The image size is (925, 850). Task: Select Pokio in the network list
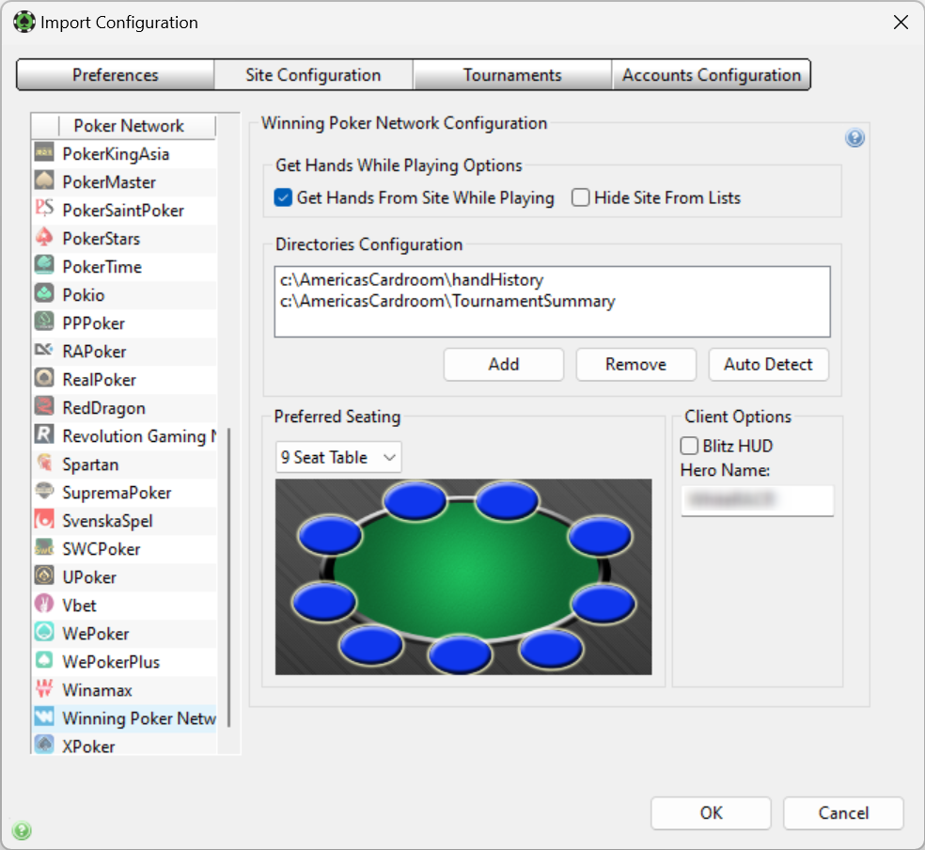(125, 294)
